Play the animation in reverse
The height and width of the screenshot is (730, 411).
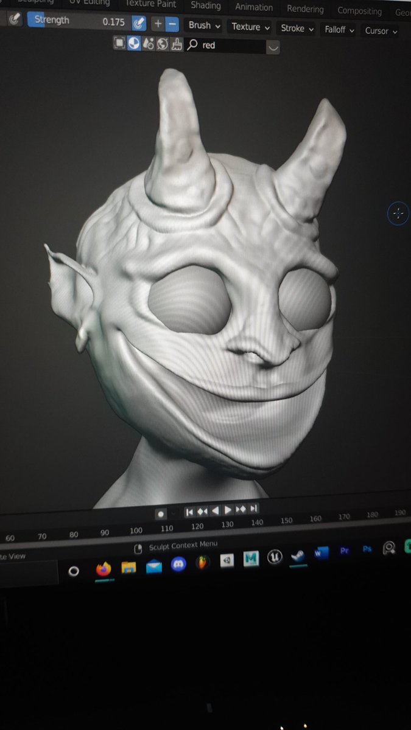[x=215, y=511]
